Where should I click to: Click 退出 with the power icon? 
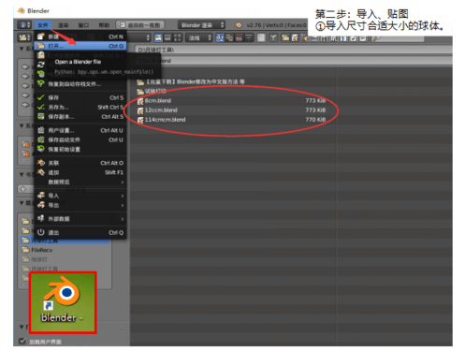(80, 232)
